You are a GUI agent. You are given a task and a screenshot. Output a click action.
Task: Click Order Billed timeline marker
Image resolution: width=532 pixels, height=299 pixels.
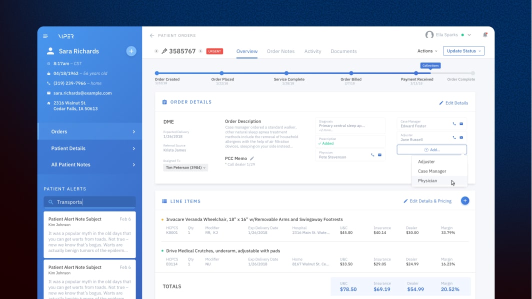(351, 73)
